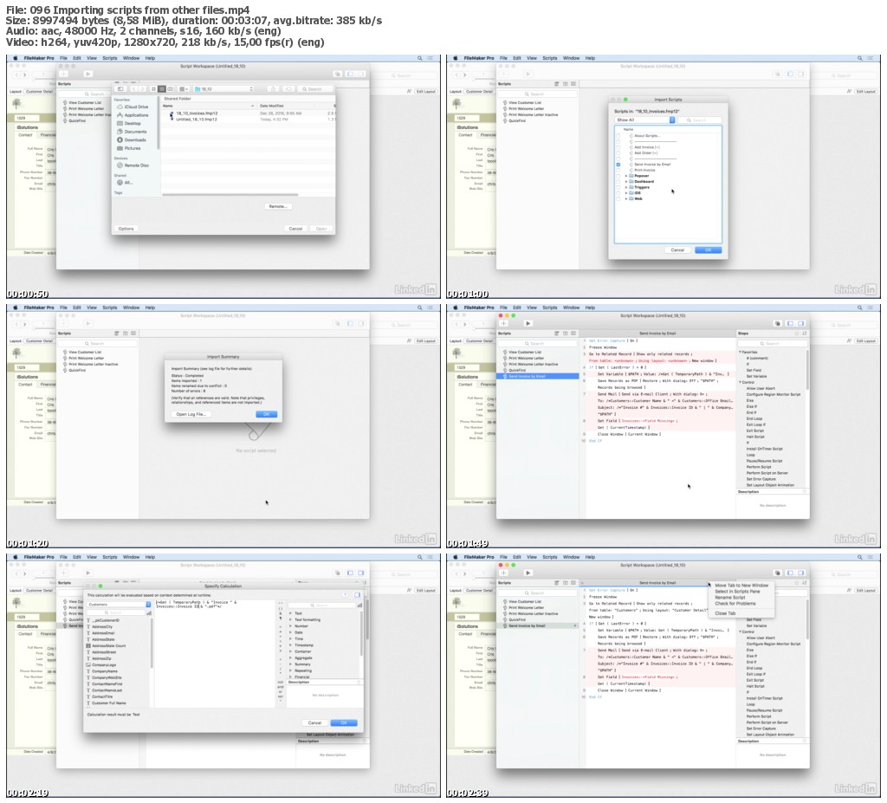
Task: Click Date Modified column header
Action: pos(271,106)
